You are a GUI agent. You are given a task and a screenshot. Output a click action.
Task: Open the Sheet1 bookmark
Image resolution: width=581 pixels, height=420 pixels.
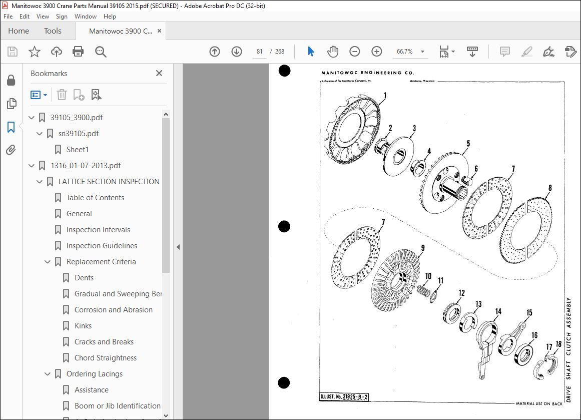[x=78, y=149]
